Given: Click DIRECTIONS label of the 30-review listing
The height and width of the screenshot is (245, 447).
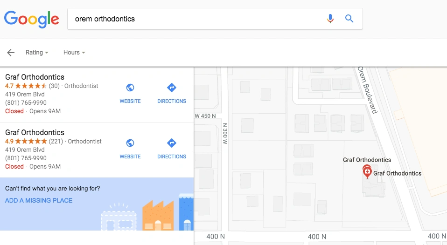Looking at the screenshot, I should click(172, 101).
